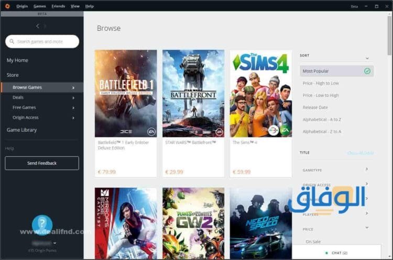Screen dimensions: 393x260
Task: Open the Battlefield 1 cover
Action: [126, 93]
